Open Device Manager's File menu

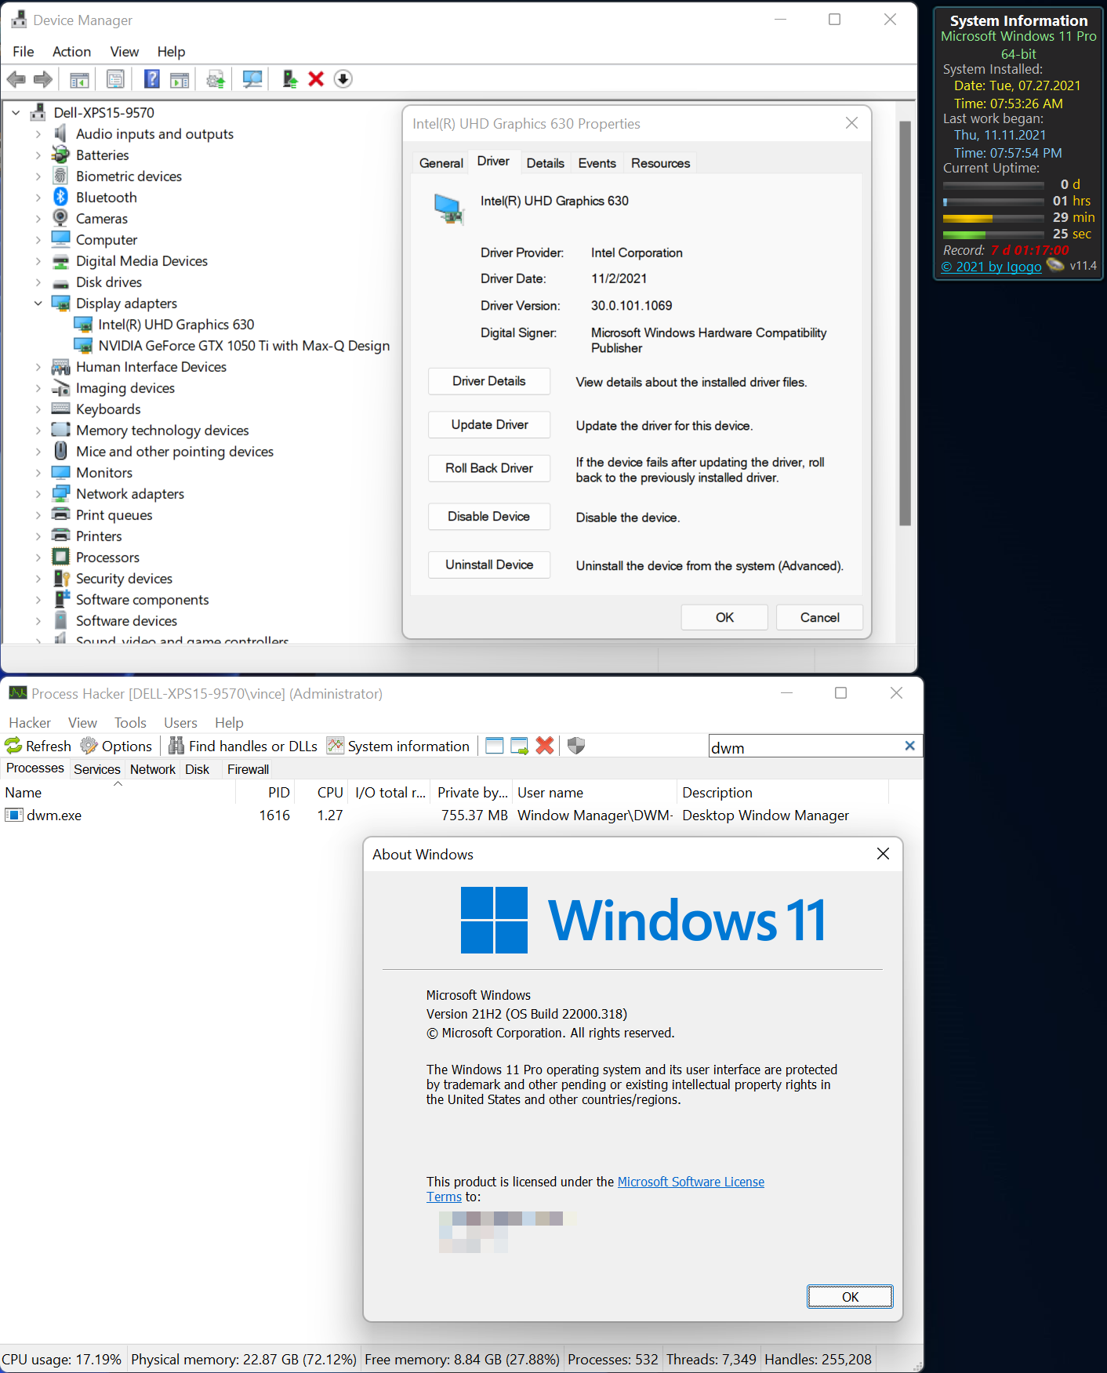click(x=24, y=52)
